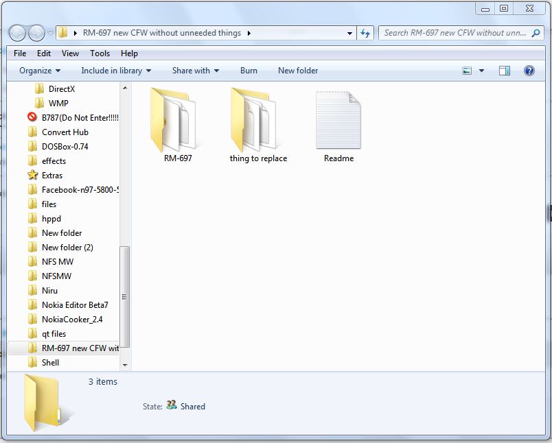552x443 pixels.
Task: Click breadcrumb arrow before RM-697 path
Action: pyautogui.click(x=75, y=33)
